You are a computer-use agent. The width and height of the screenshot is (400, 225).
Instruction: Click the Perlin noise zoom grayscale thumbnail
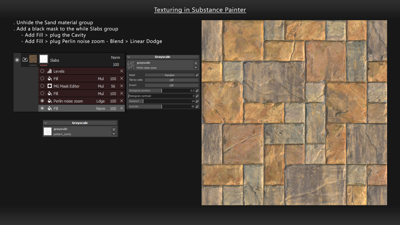coord(131,65)
